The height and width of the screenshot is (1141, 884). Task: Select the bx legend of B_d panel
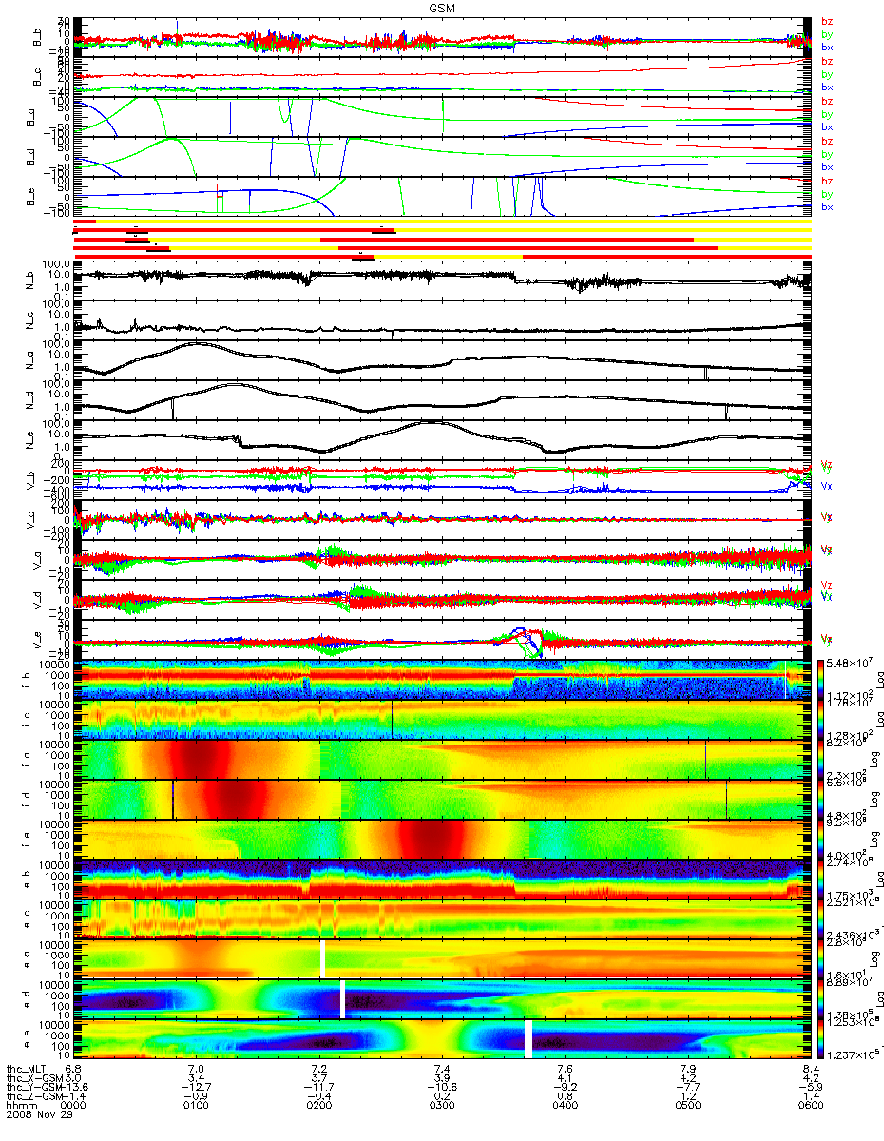pyautogui.click(x=827, y=166)
